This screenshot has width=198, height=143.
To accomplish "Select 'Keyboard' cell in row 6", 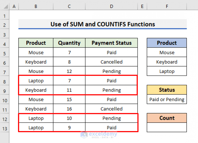I will (x=36, y=62).
